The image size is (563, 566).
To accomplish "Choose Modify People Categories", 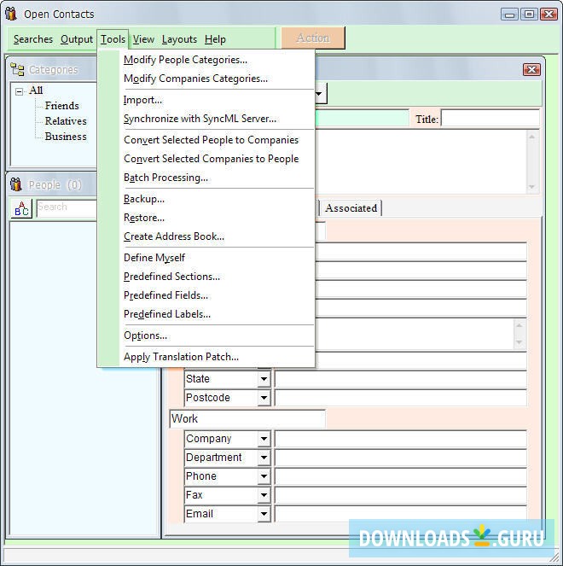I will tap(217, 60).
